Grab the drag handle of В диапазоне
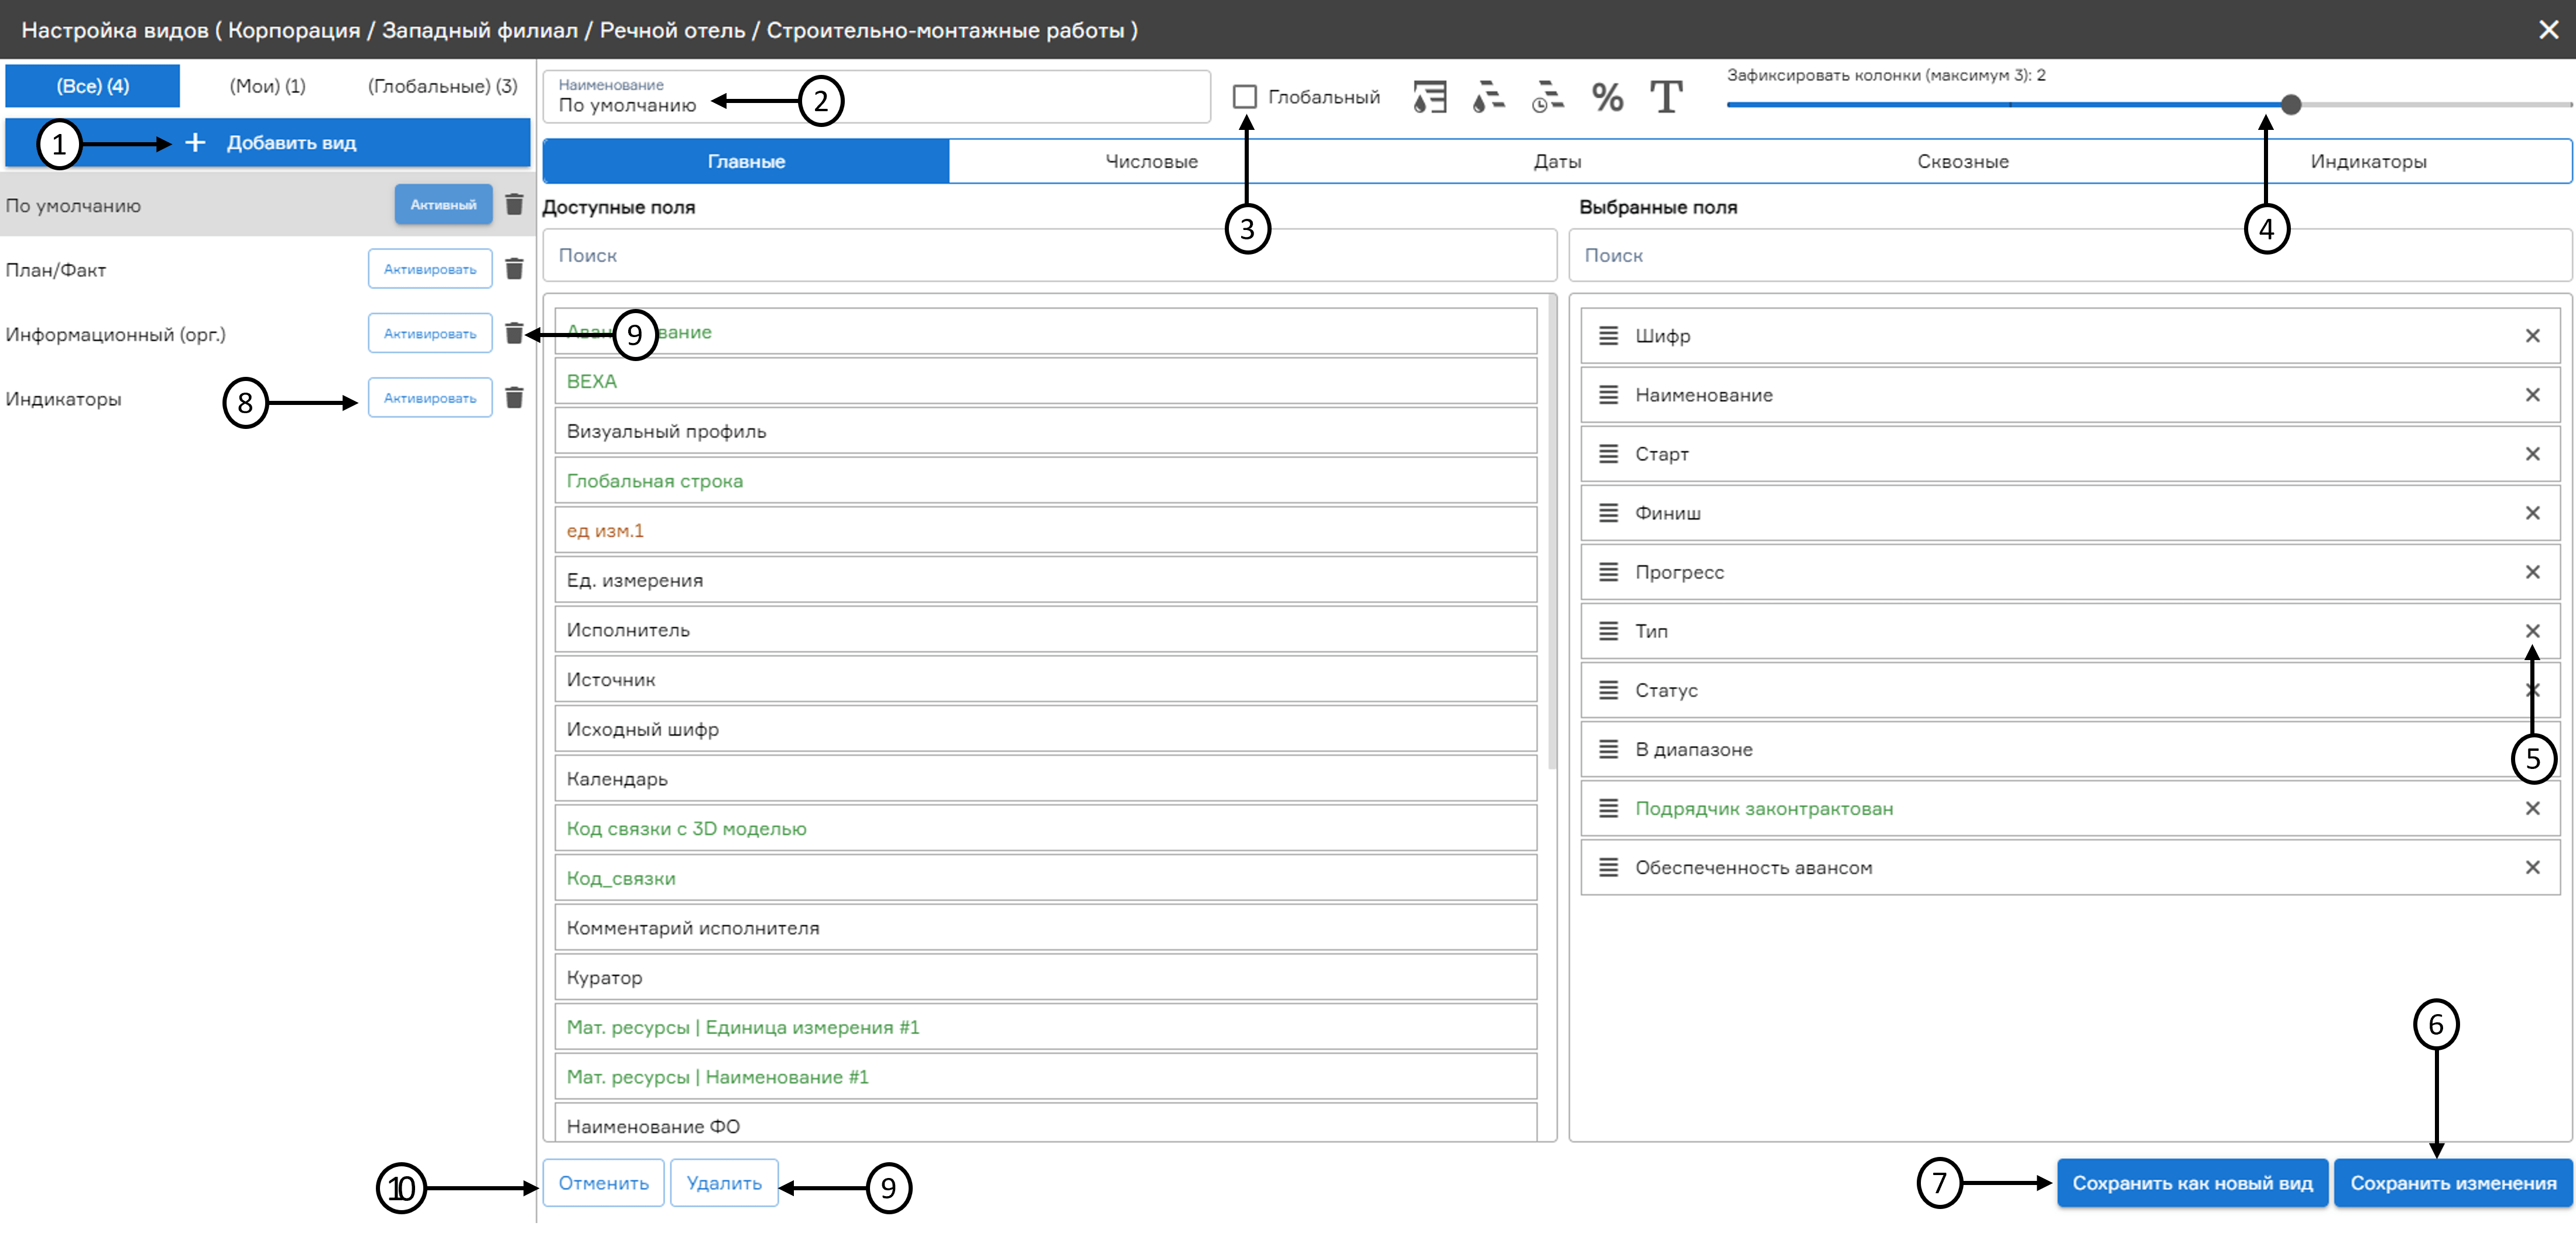2576x1233 pixels. pos(1608,750)
